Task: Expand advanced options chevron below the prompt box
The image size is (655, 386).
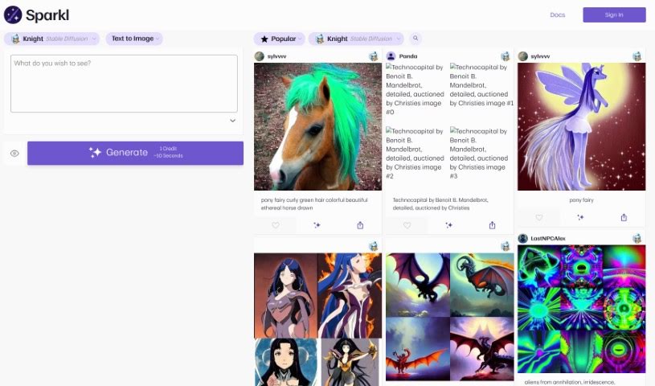Action: [x=233, y=121]
